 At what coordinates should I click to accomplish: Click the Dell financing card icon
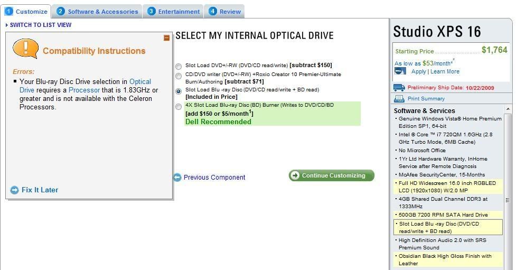400,71
